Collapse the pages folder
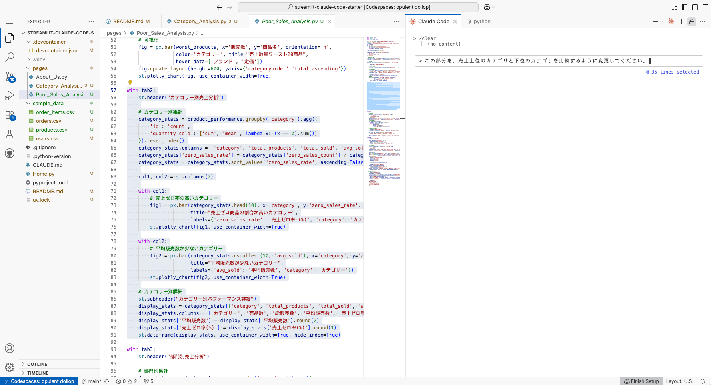The height and width of the screenshot is (385, 711). [x=40, y=68]
